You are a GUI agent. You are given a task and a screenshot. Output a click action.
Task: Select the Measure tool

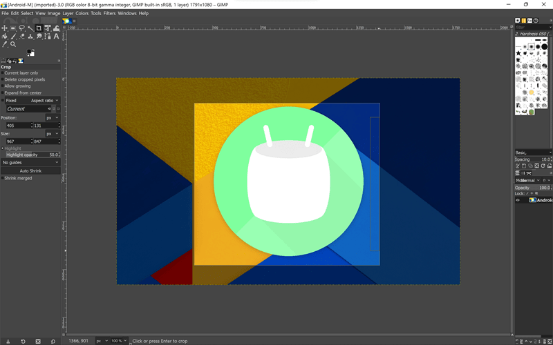tap(30, 28)
